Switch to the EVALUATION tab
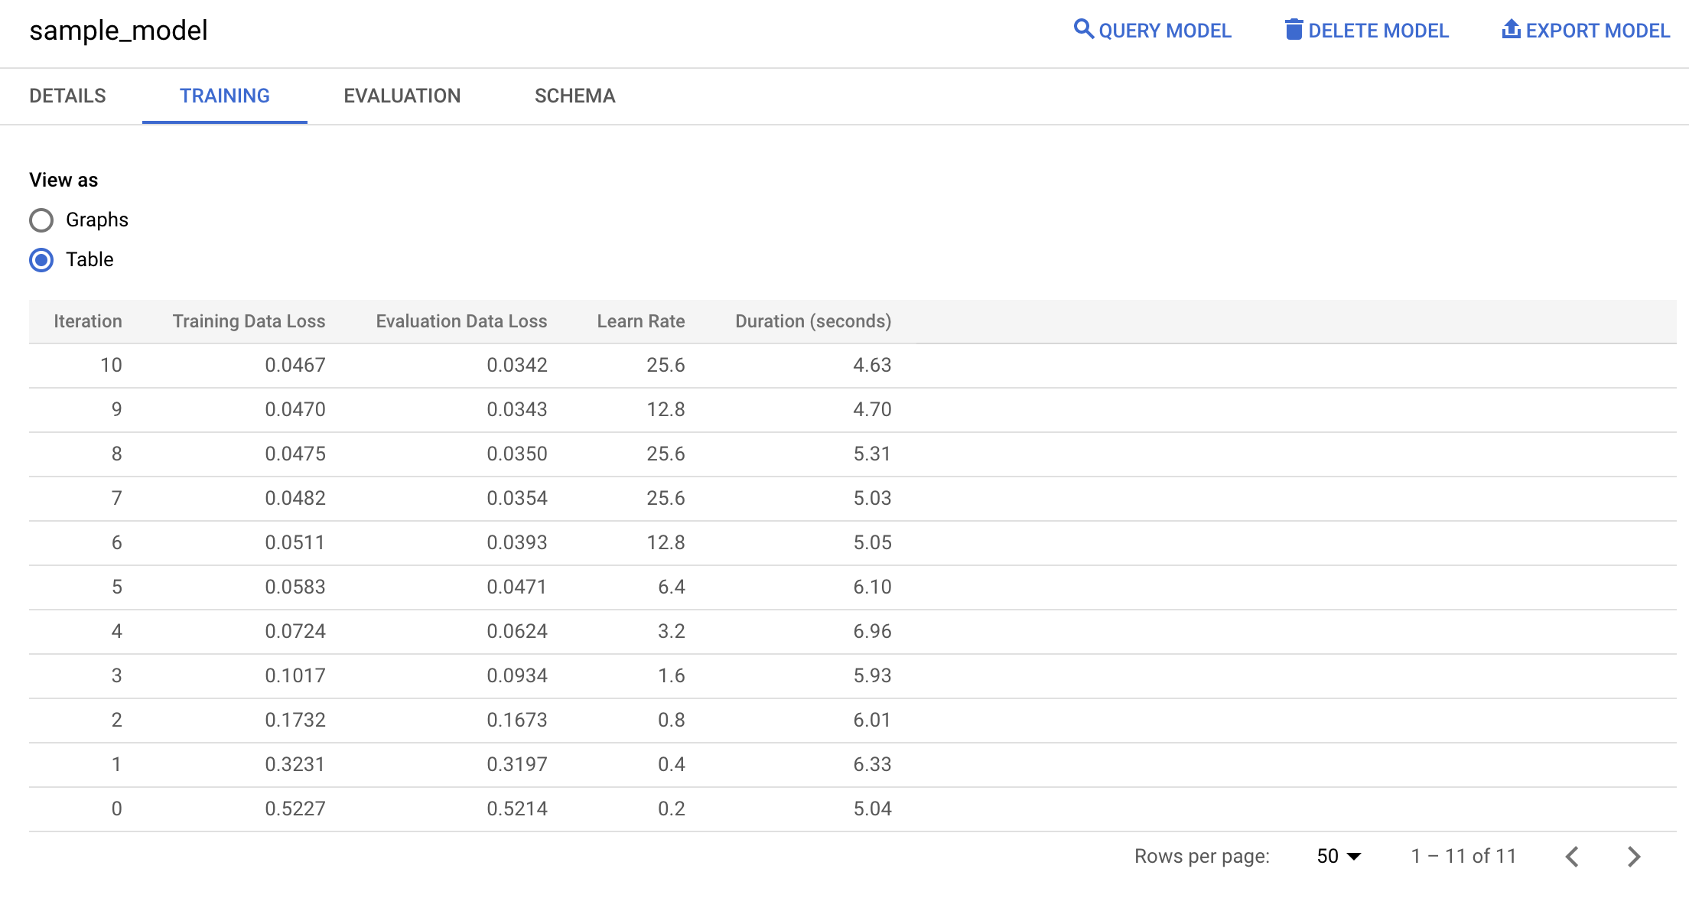1689x898 pixels. coord(403,96)
